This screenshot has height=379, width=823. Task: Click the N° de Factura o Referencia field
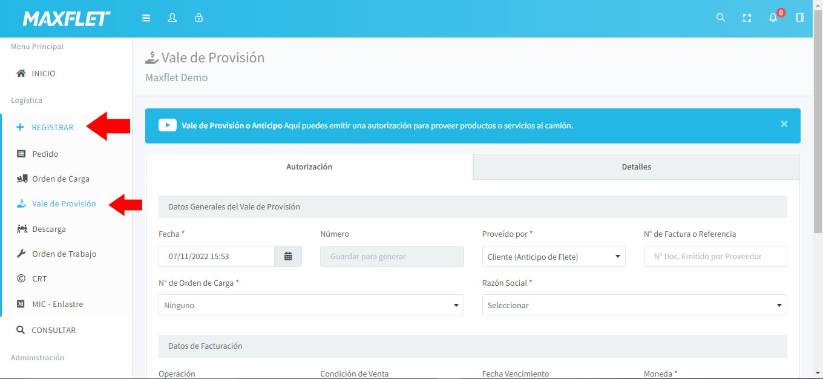[x=715, y=257]
